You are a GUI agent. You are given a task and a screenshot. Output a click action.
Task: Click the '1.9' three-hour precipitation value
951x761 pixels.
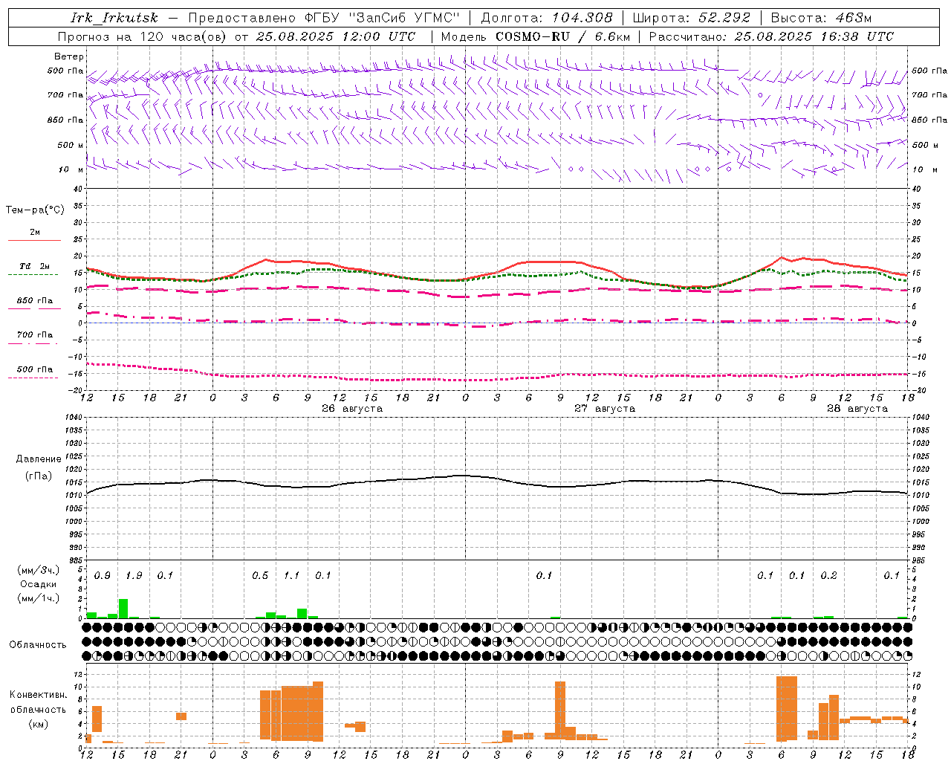click(x=134, y=576)
